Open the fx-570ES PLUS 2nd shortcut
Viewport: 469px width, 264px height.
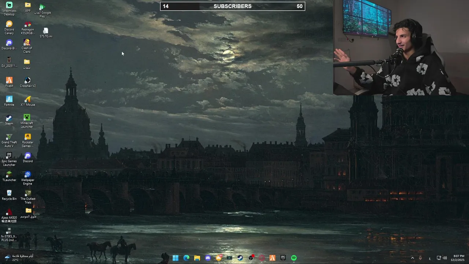(x=9, y=235)
